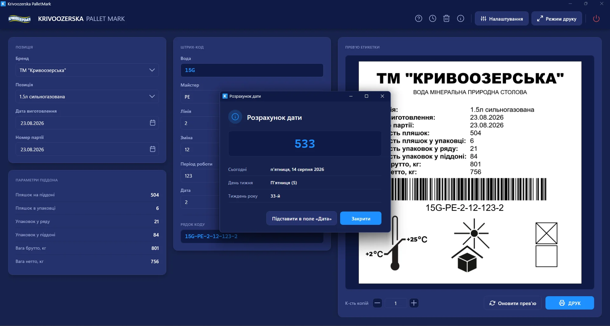Click the stacking-limit symbol on label
This screenshot has height=326, width=610.
[546, 244]
